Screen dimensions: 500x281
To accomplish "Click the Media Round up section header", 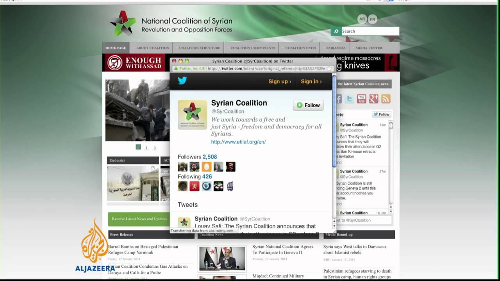I will (x=360, y=235).
